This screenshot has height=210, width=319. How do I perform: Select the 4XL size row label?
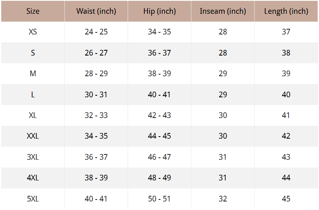[33, 178]
